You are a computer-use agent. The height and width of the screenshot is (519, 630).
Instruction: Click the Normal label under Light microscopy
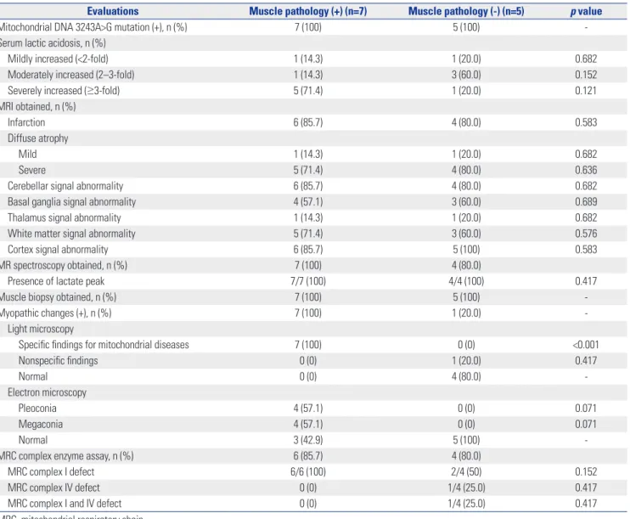pyautogui.click(x=33, y=376)
